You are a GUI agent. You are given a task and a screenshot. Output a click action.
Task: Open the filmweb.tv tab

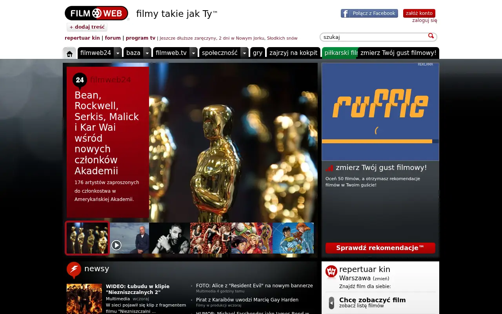[171, 53]
